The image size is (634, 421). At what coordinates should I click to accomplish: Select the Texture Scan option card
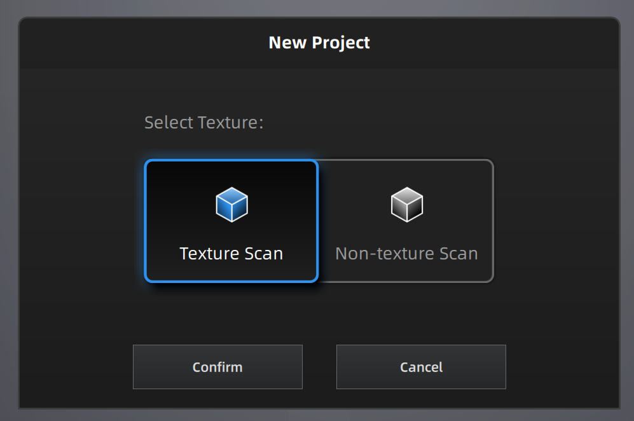coord(231,221)
